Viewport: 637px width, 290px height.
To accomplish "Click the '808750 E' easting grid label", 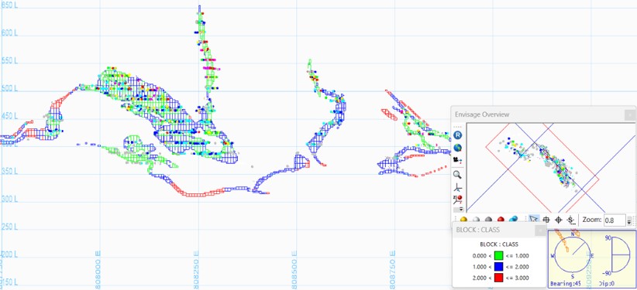I will click(x=393, y=271).
